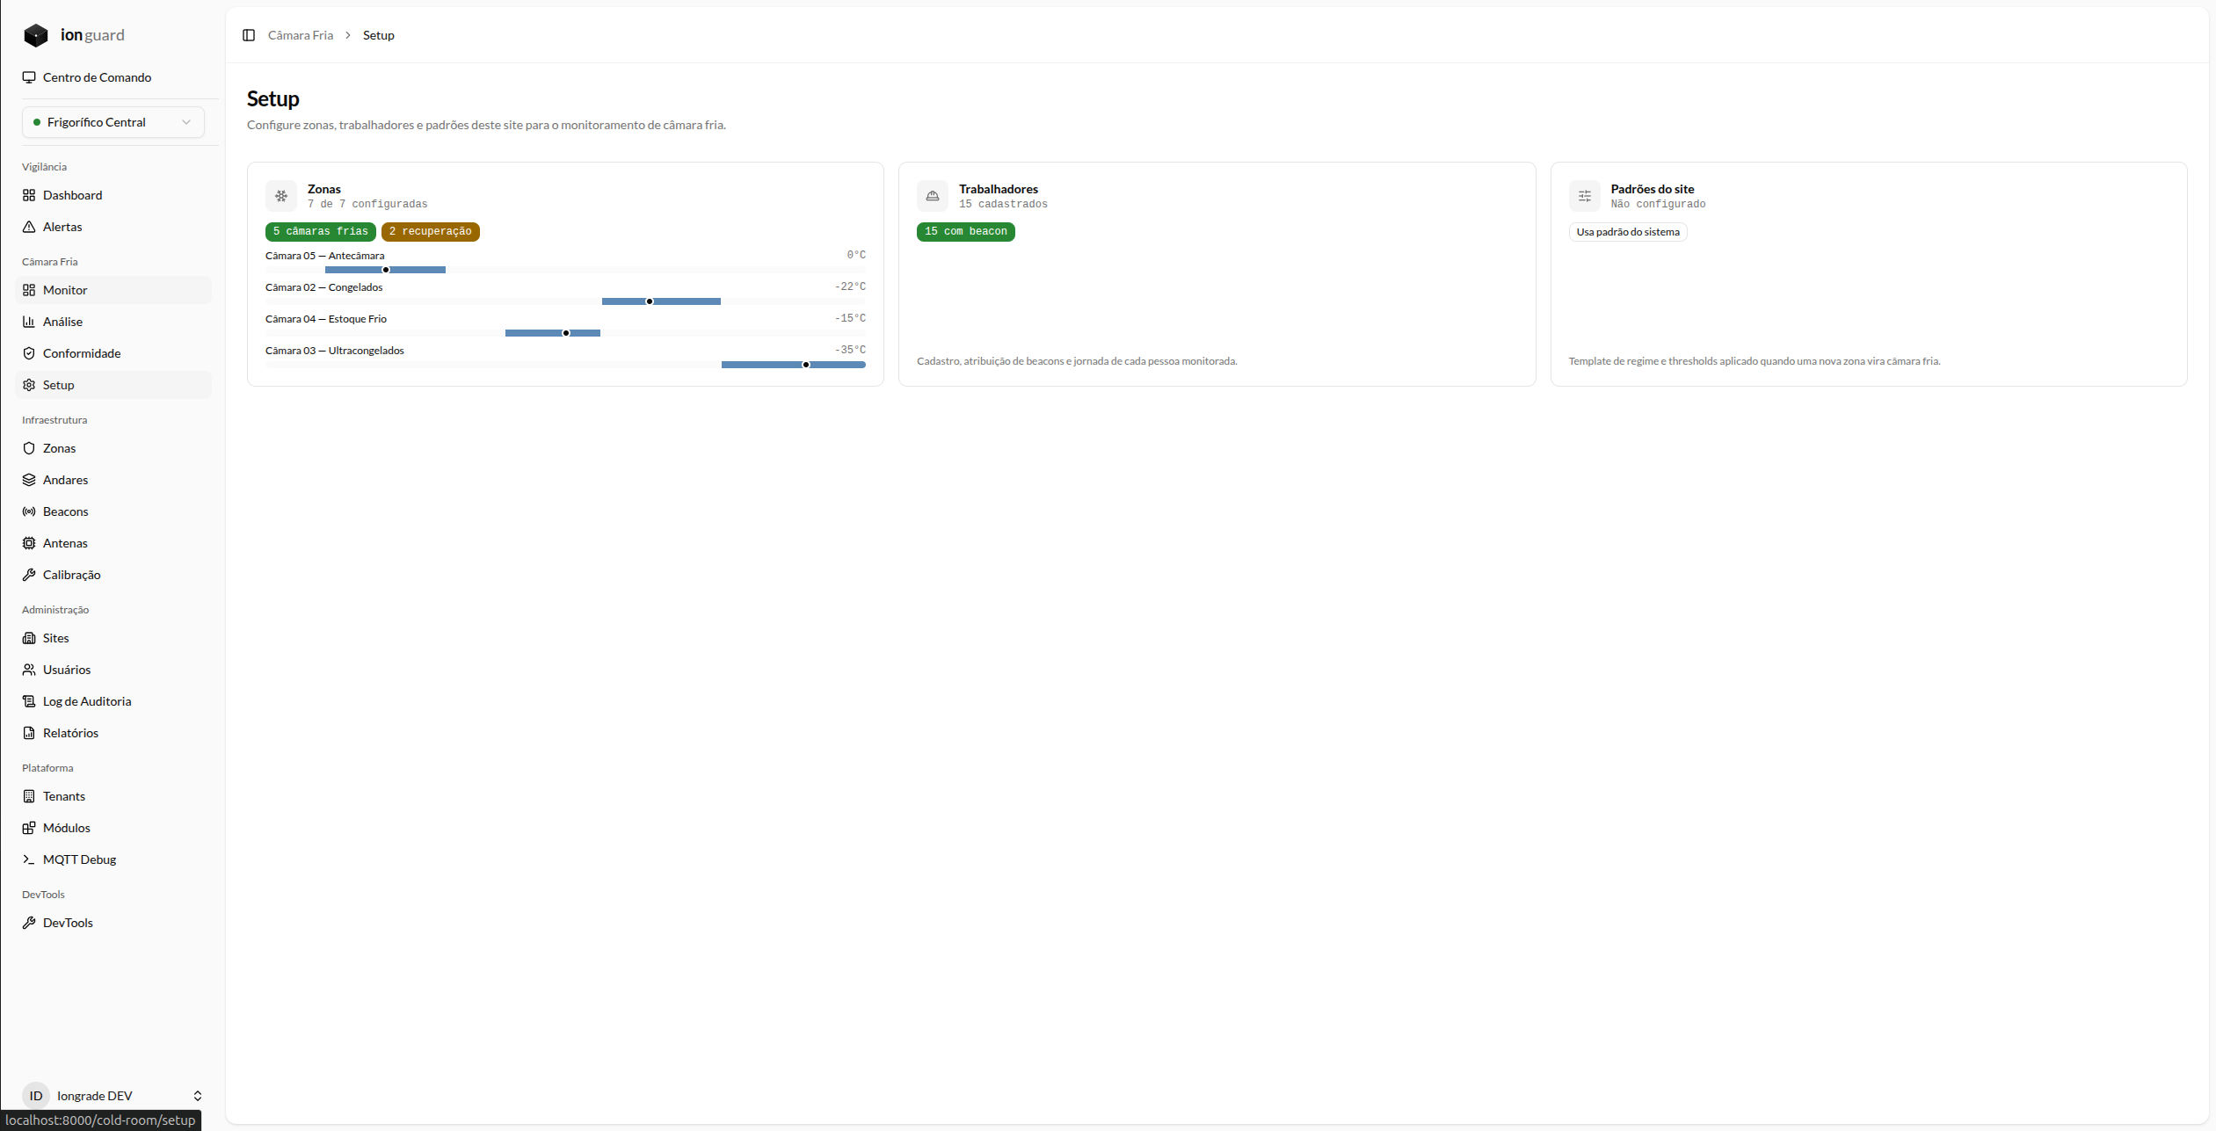The width and height of the screenshot is (2216, 1131).
Task: Click the Centro de Comando monitor icon
Action: click(x=29, y=77)
